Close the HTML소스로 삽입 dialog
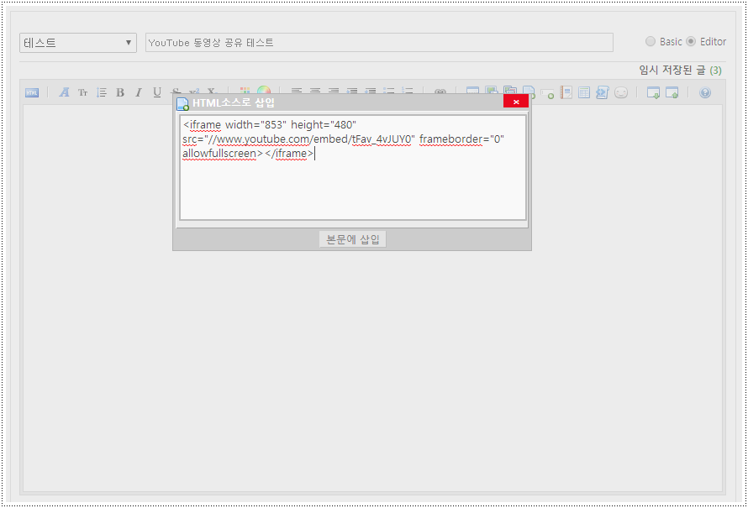748x508 pixels. (x=516, y=102)
